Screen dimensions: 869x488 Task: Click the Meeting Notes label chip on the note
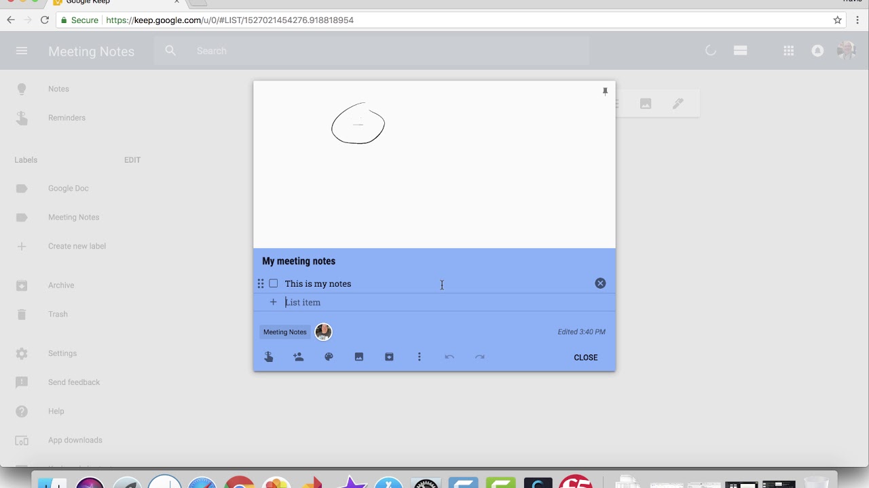(285, 332)
